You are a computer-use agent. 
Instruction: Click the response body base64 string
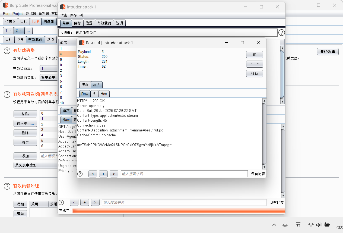pos(124,145)
